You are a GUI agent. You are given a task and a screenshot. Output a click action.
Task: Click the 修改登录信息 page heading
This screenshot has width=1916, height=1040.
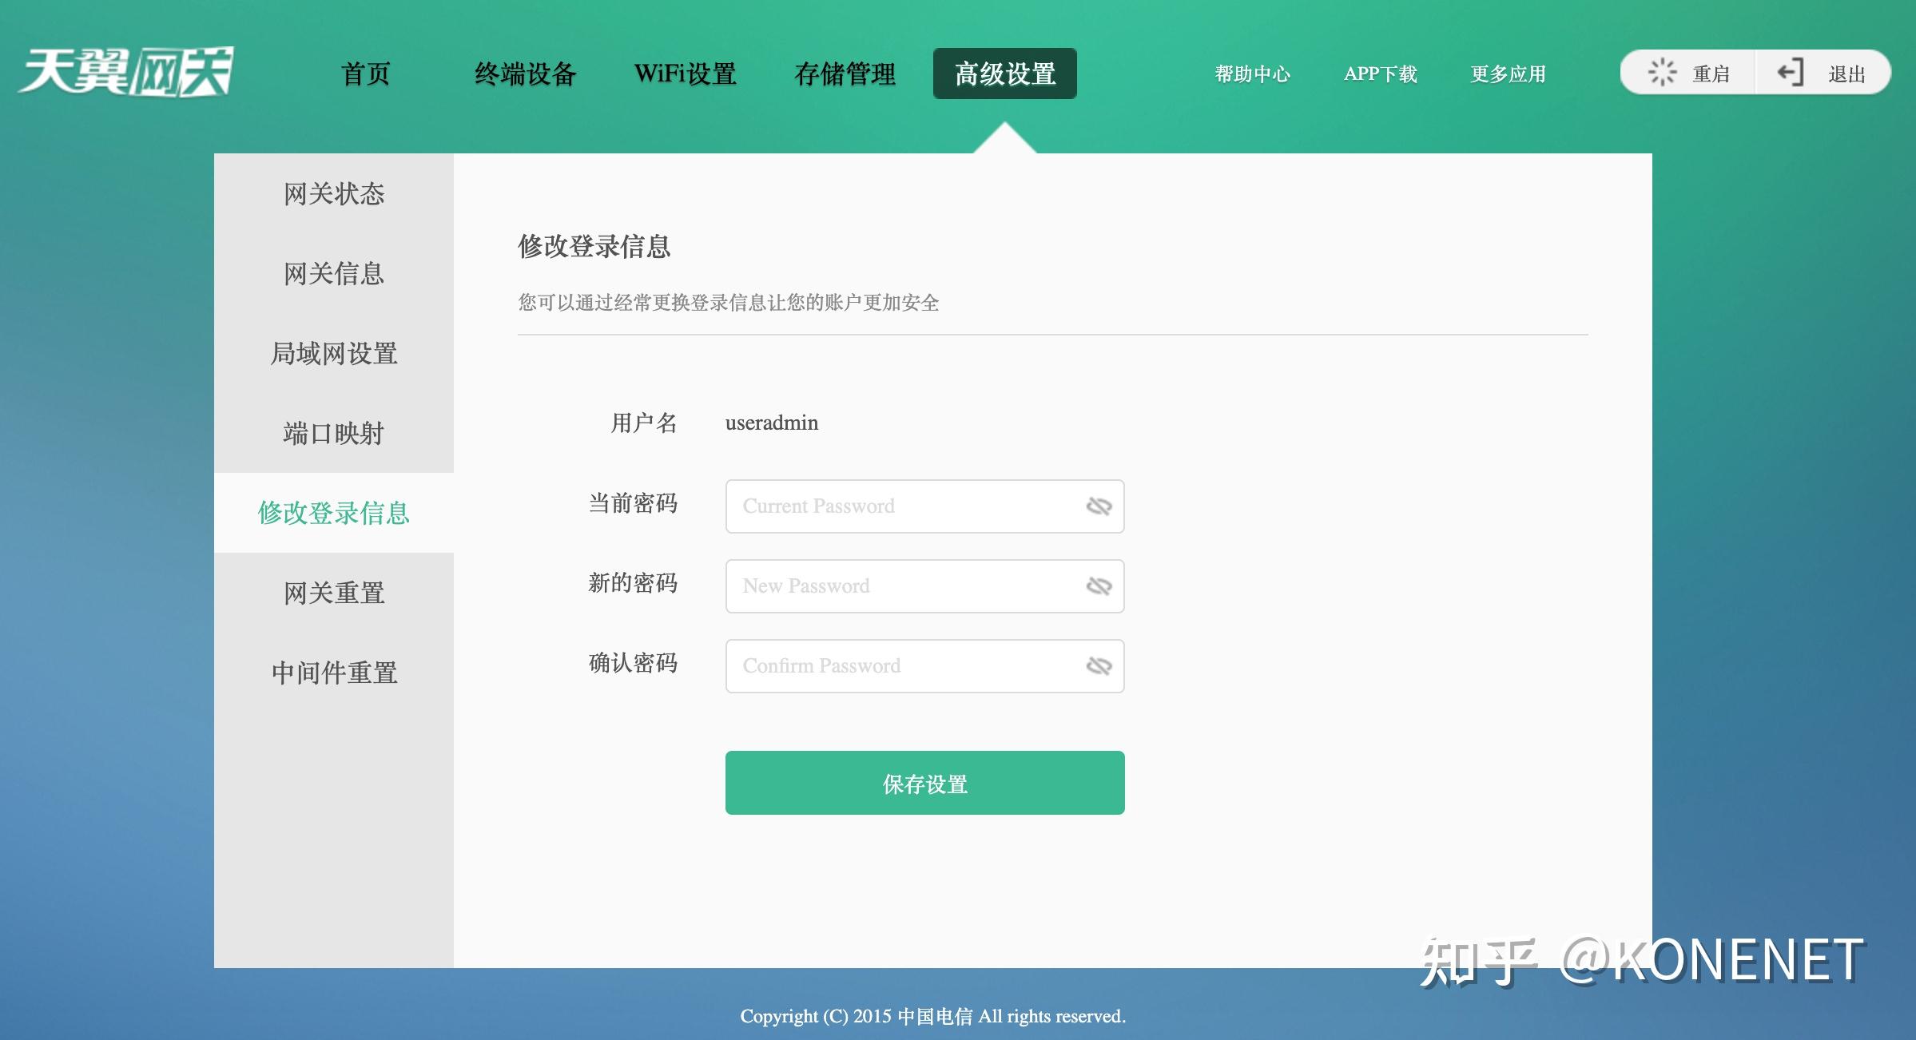click(594, 246)
